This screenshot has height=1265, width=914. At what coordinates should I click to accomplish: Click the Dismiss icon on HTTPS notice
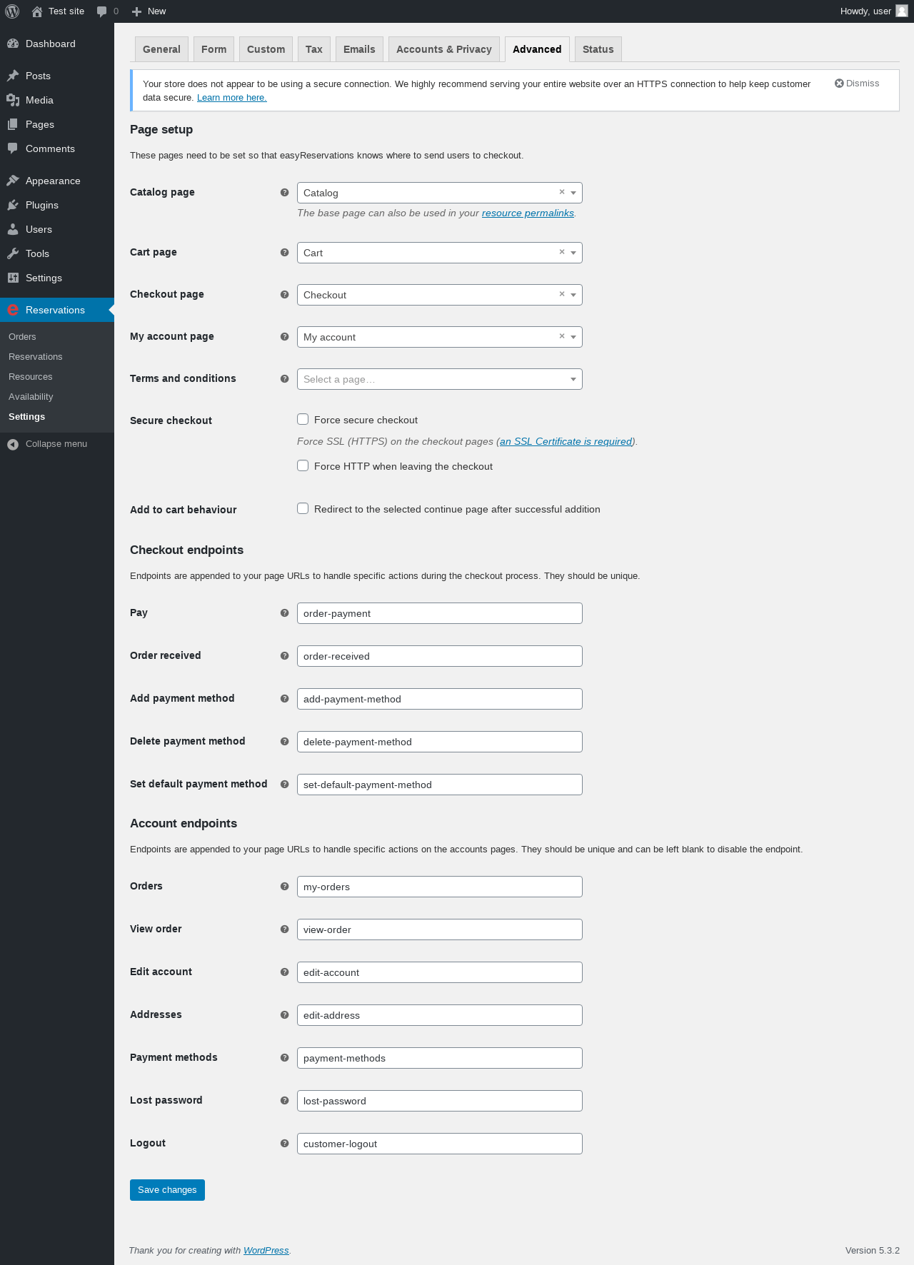[x=839, y=84]
